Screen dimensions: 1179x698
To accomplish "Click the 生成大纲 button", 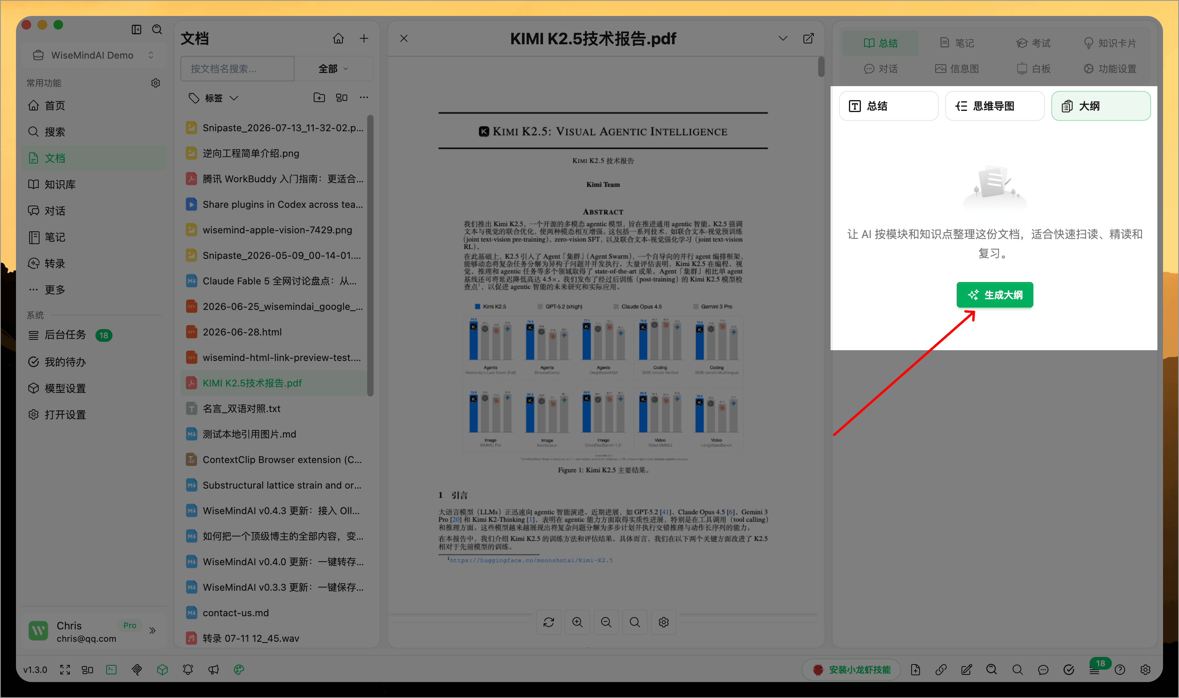I will [x=995, y=295].
